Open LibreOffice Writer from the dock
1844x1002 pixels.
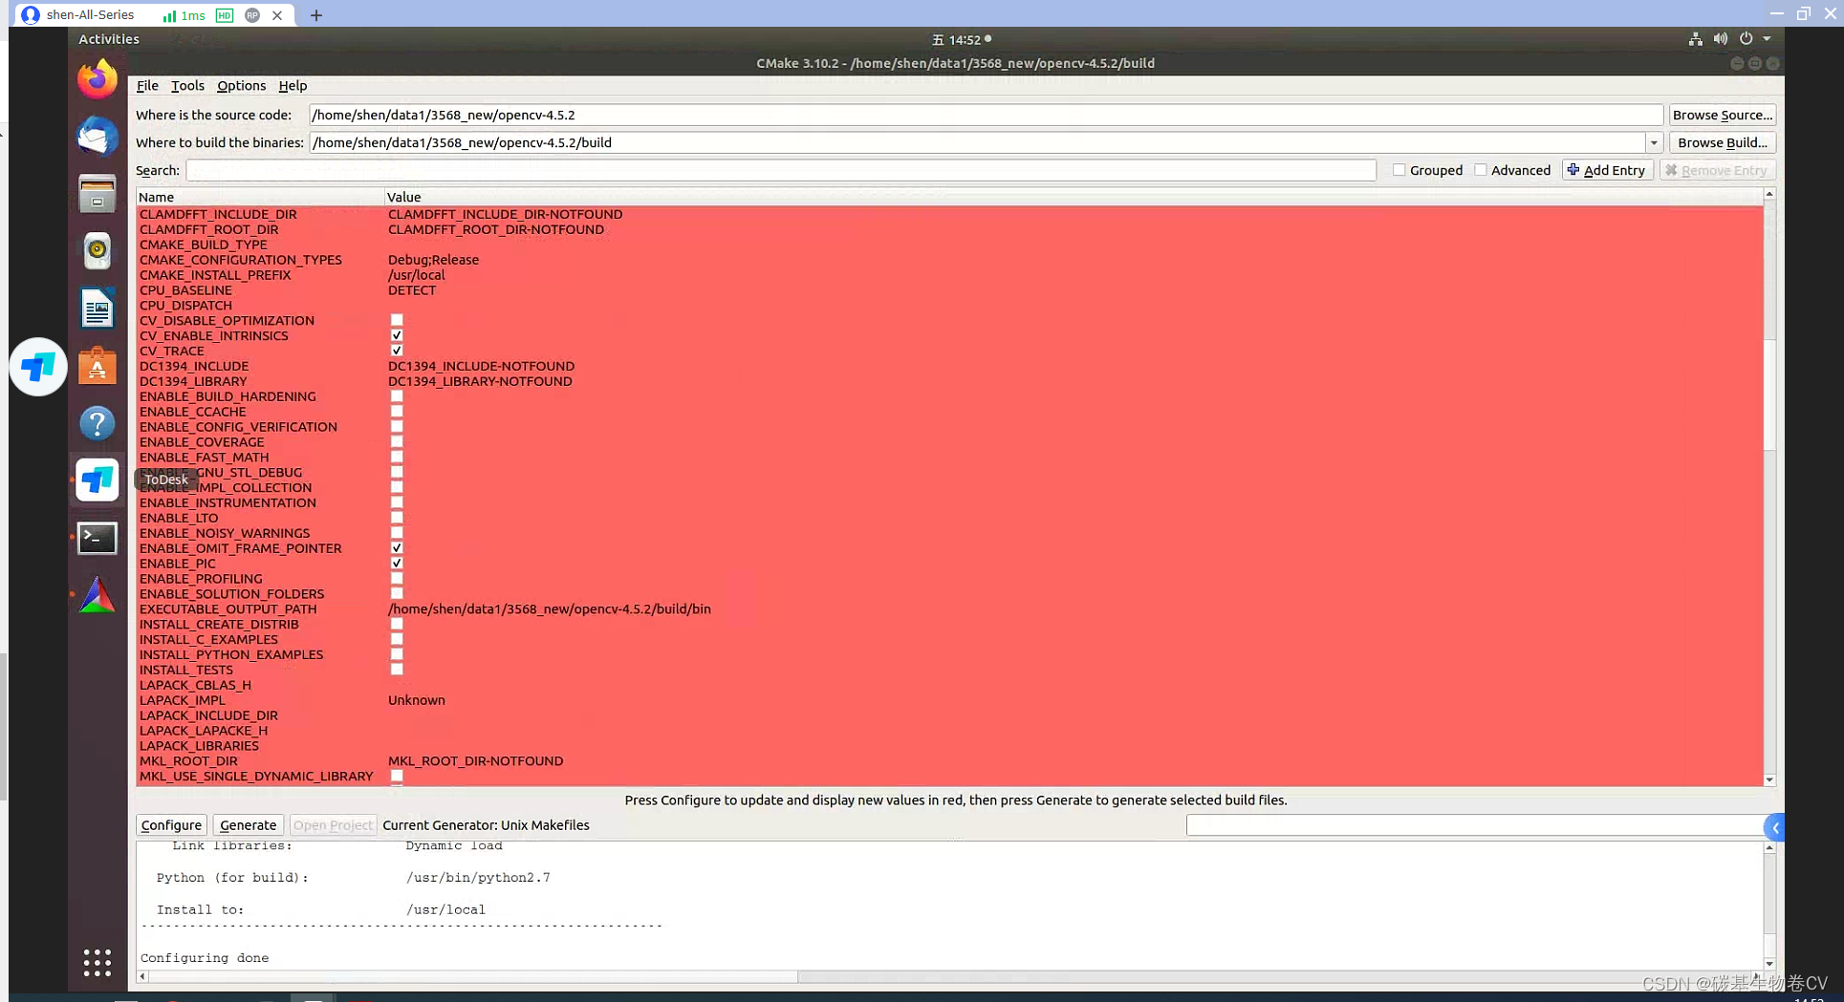(x=97, y=309)
